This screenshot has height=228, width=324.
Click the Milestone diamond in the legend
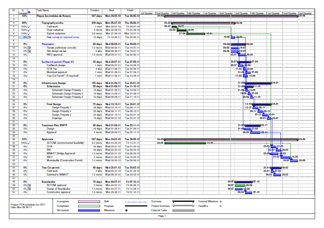[x=126, y=210]
